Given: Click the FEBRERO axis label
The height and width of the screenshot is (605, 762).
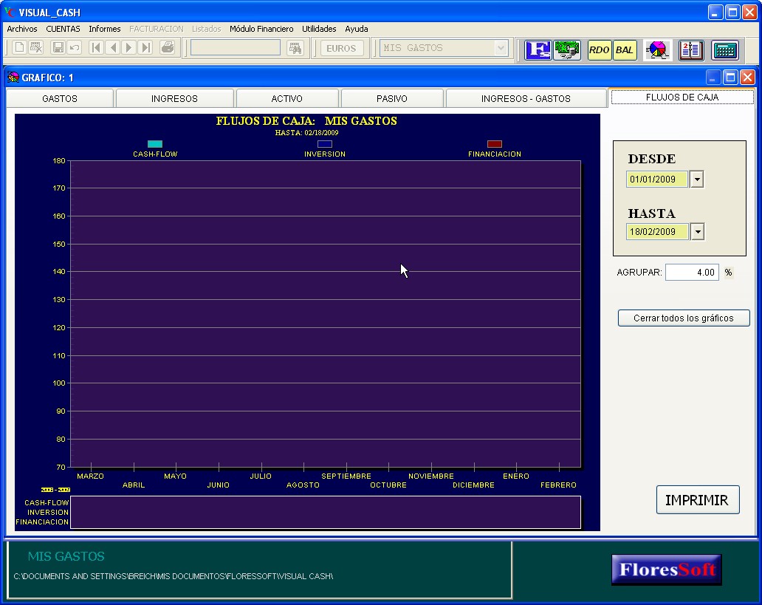Looking at the screenshot, I should (558, 485).
